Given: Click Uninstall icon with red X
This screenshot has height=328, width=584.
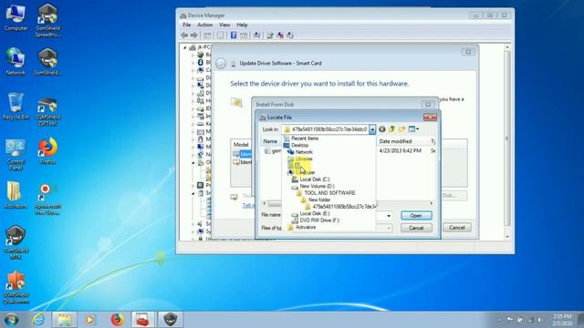Looking at the screenshot, I should [x=280, y=36].
